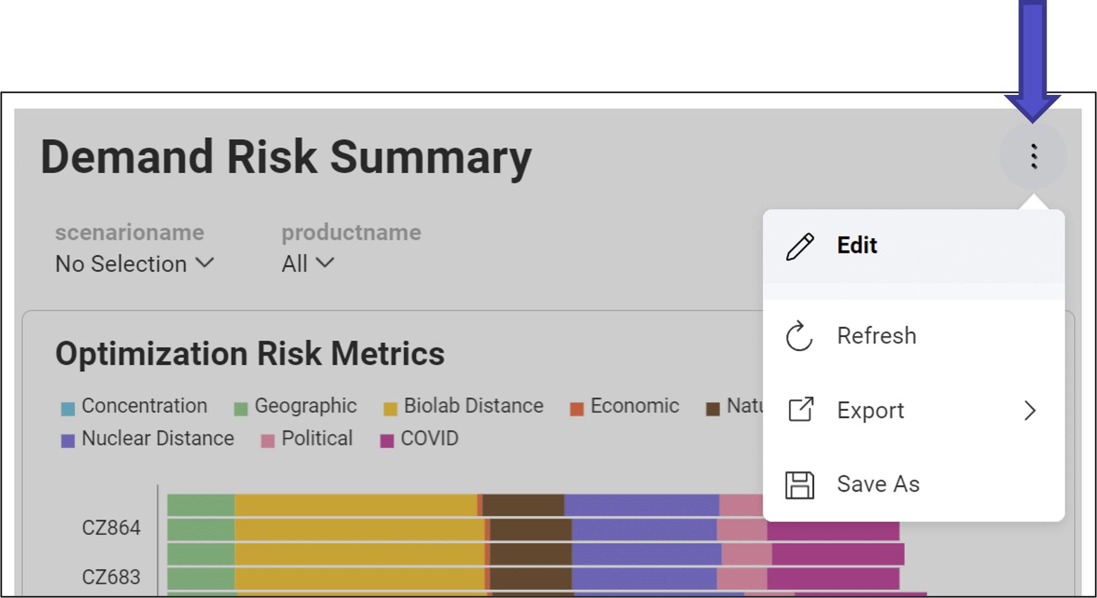The width and height of the screenshot is (1097, 598).
Task: Click the three-dot overflow menu icon
Action: [1034, 157]
